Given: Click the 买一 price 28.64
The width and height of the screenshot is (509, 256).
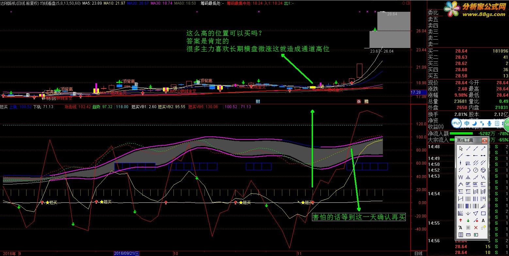Looking at the screenshot, I should (461, 51).
